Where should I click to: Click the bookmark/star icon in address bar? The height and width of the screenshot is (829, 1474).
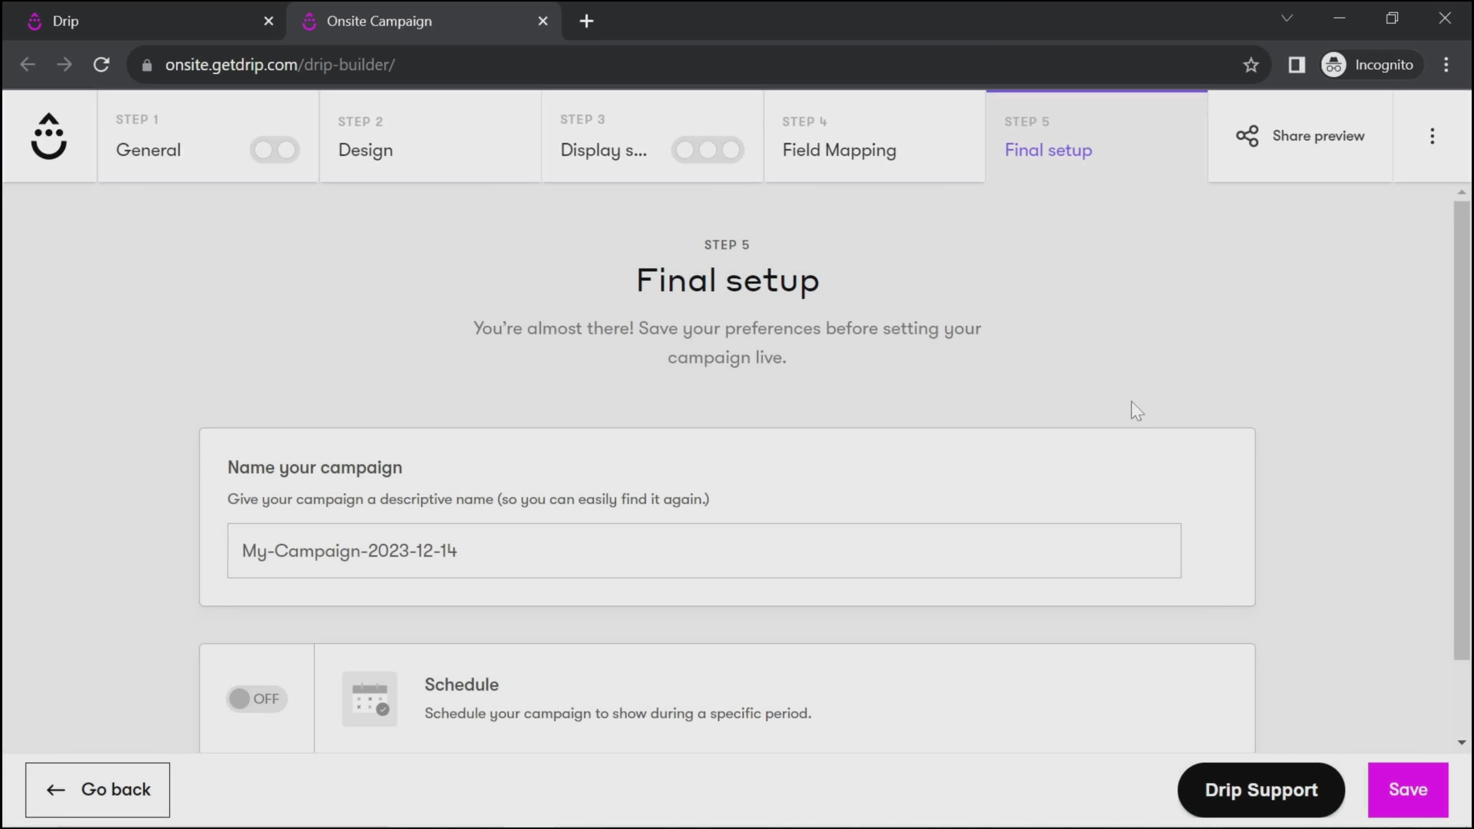(x=1252, y=64)
